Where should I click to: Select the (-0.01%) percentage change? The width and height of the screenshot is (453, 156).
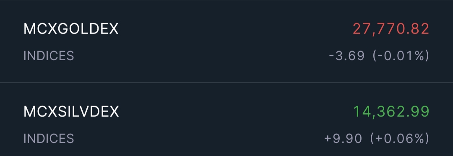[x=401, y=56]
